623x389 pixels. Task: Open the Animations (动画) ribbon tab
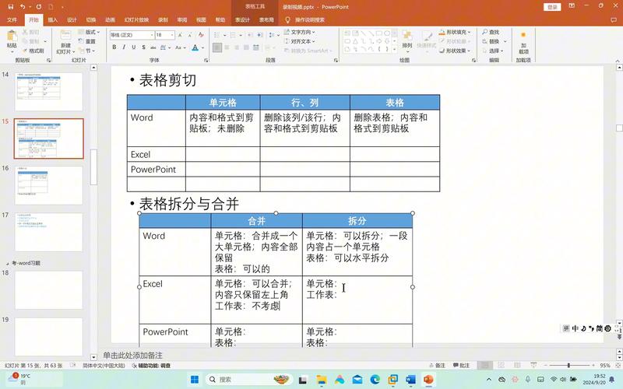pyautogui.click(x=110, y=19)
